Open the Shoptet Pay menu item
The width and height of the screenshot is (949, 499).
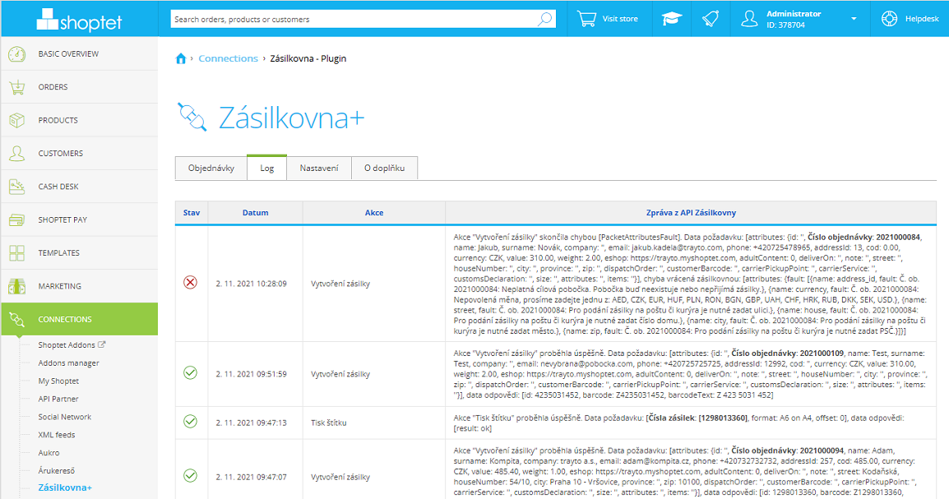coord(79,220)
